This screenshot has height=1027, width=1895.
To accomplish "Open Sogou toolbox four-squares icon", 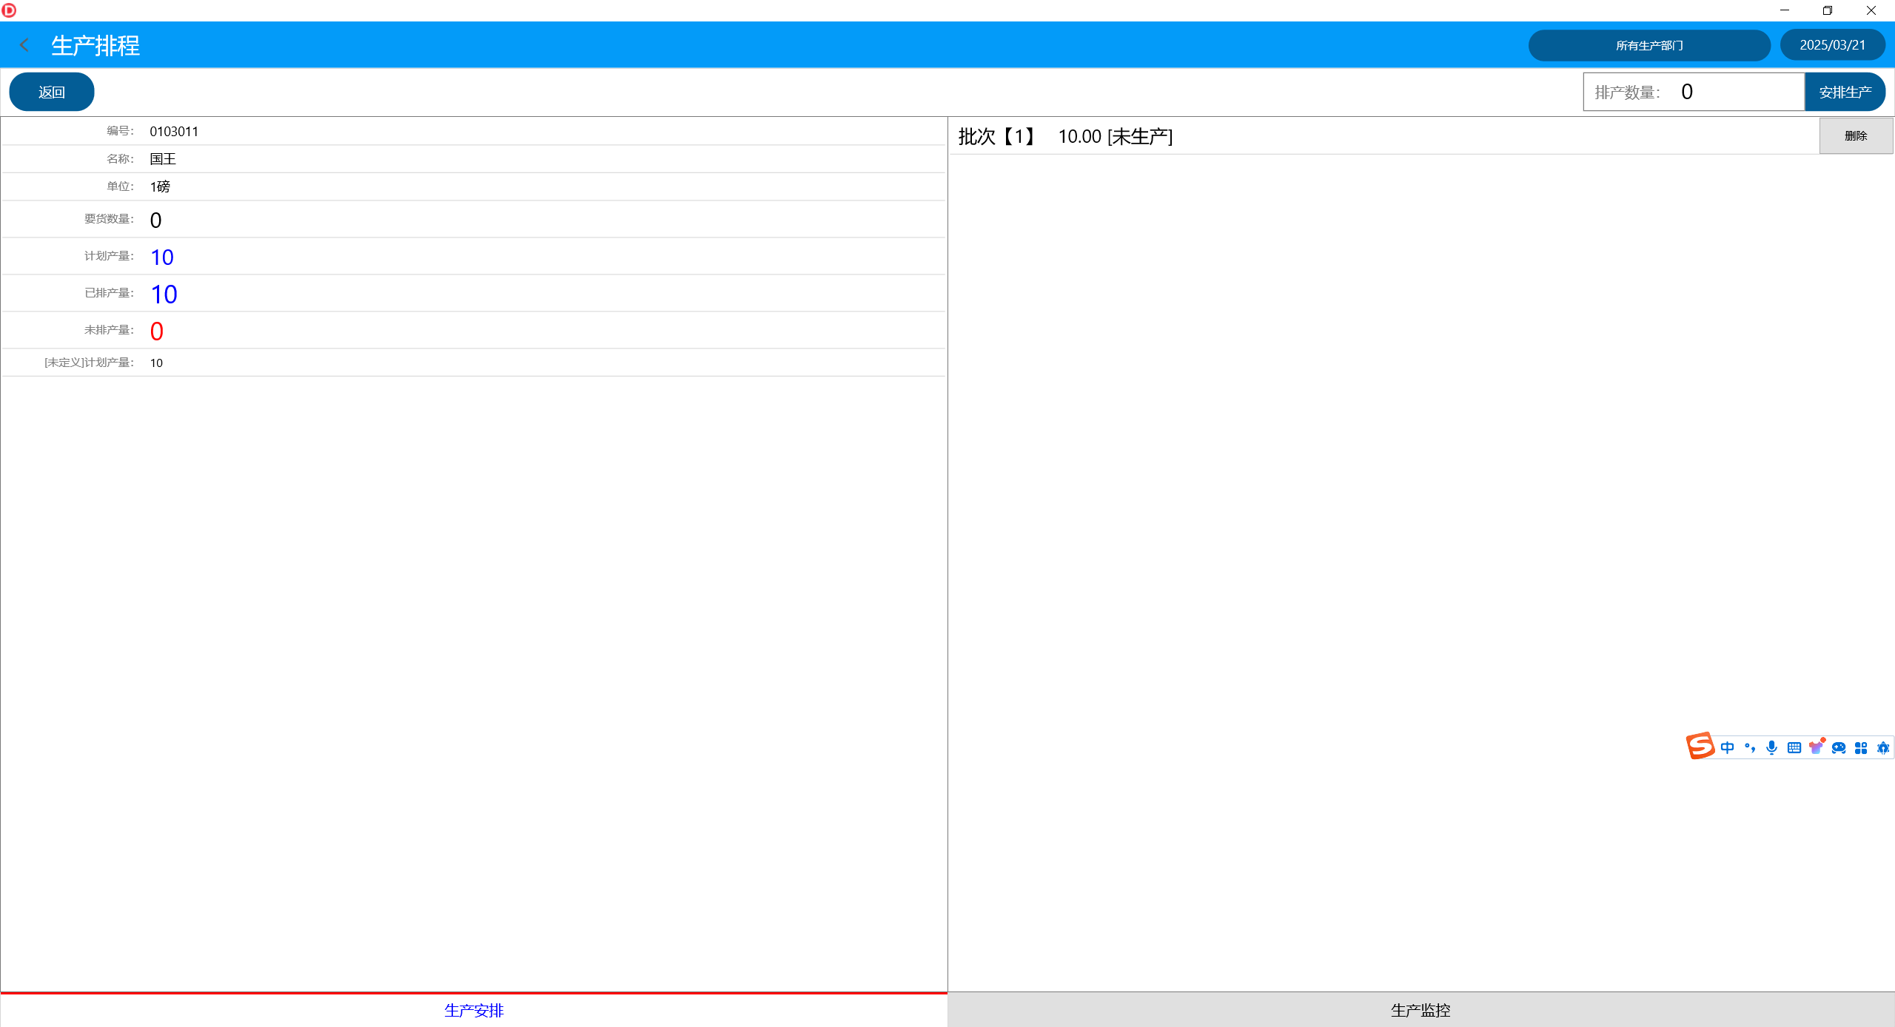I will pos(1861,747).
